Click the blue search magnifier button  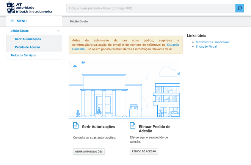point(240,8)
